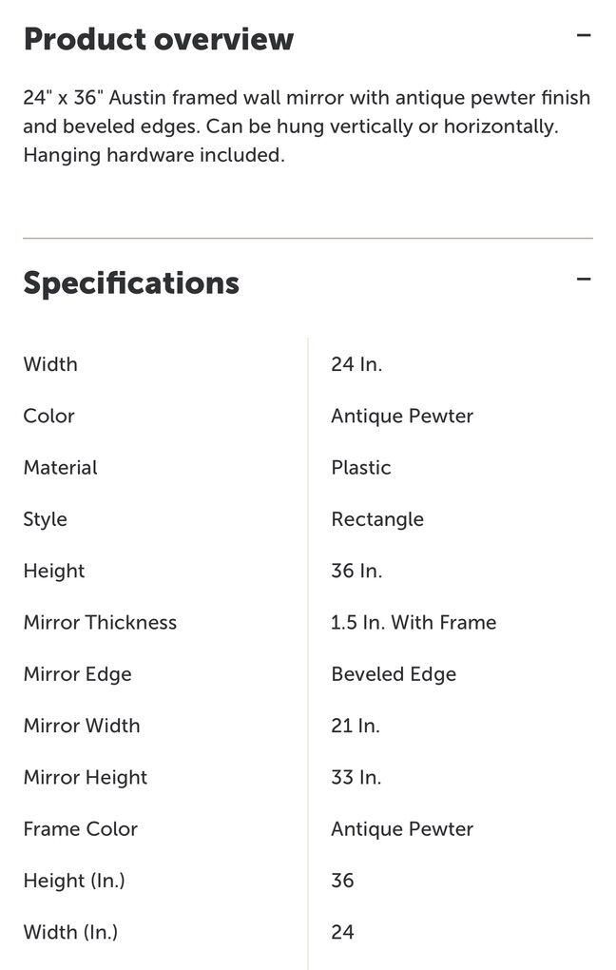The width and height of the screenshot is (616, 970).
Task: Click the Frame Color label
Action: [x=81, y=828]
